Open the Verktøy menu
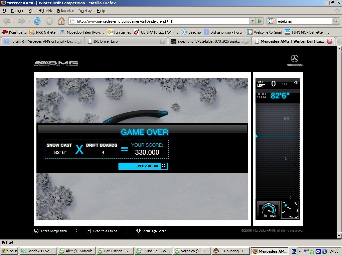 [85, 11]
